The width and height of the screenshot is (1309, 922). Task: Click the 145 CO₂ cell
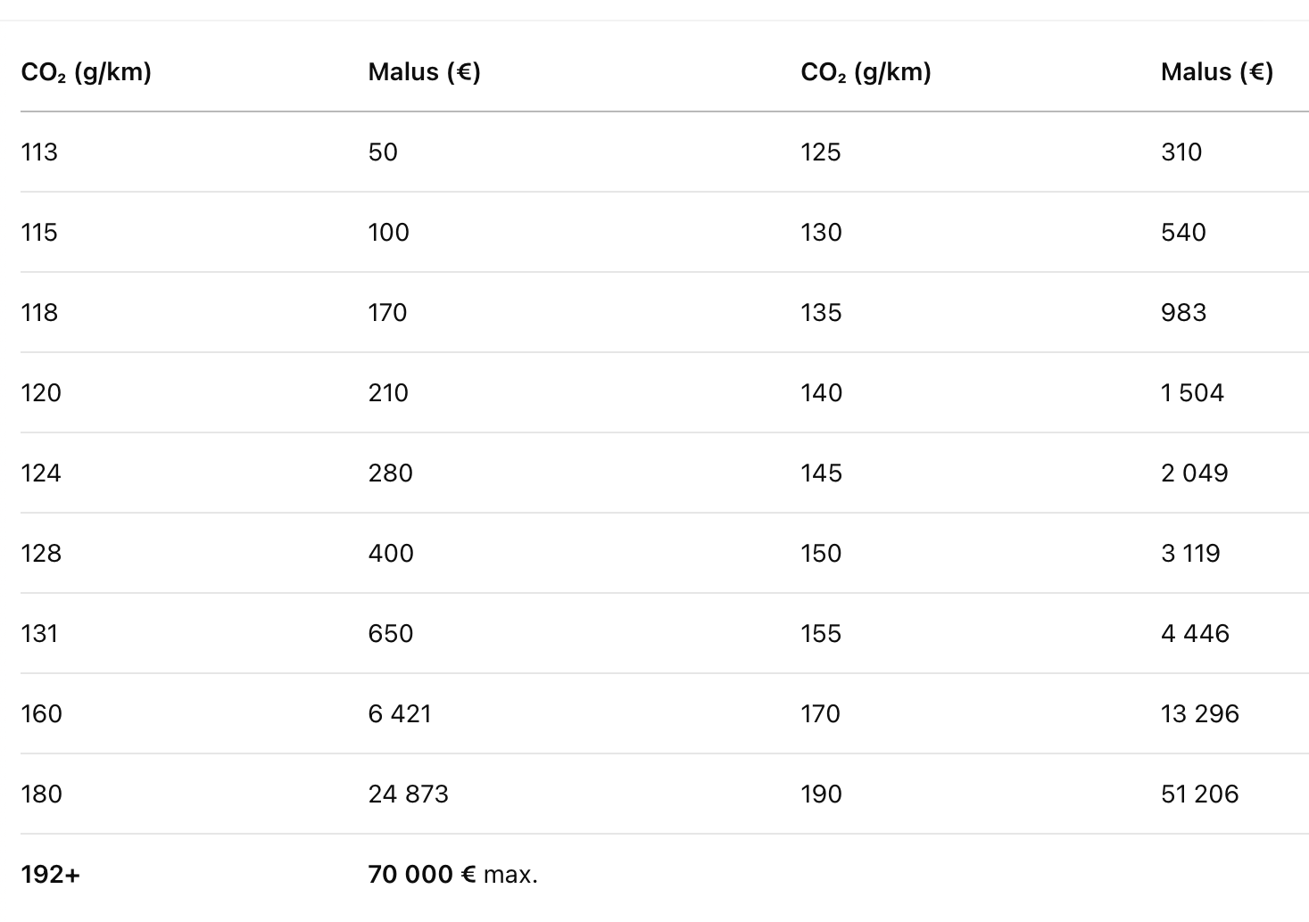pos(821,473)
